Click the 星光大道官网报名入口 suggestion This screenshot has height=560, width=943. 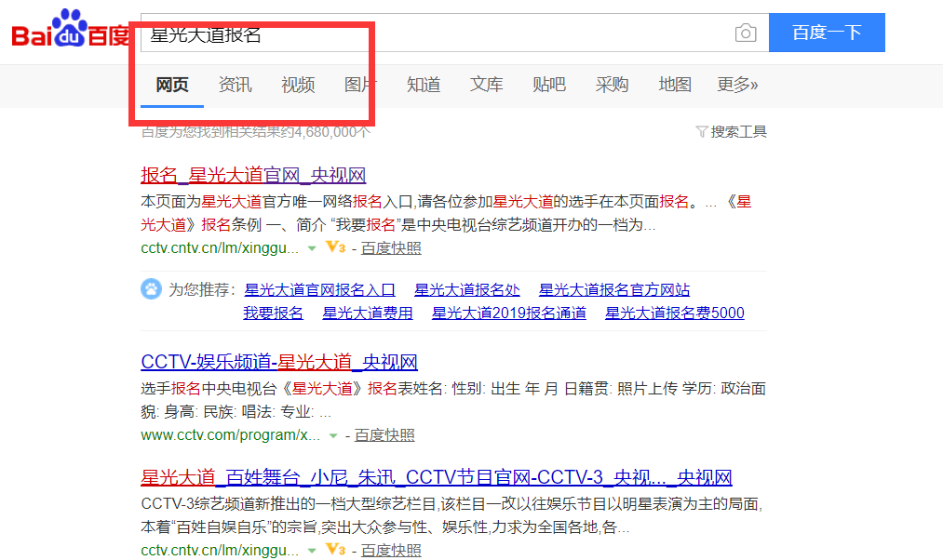319,289
